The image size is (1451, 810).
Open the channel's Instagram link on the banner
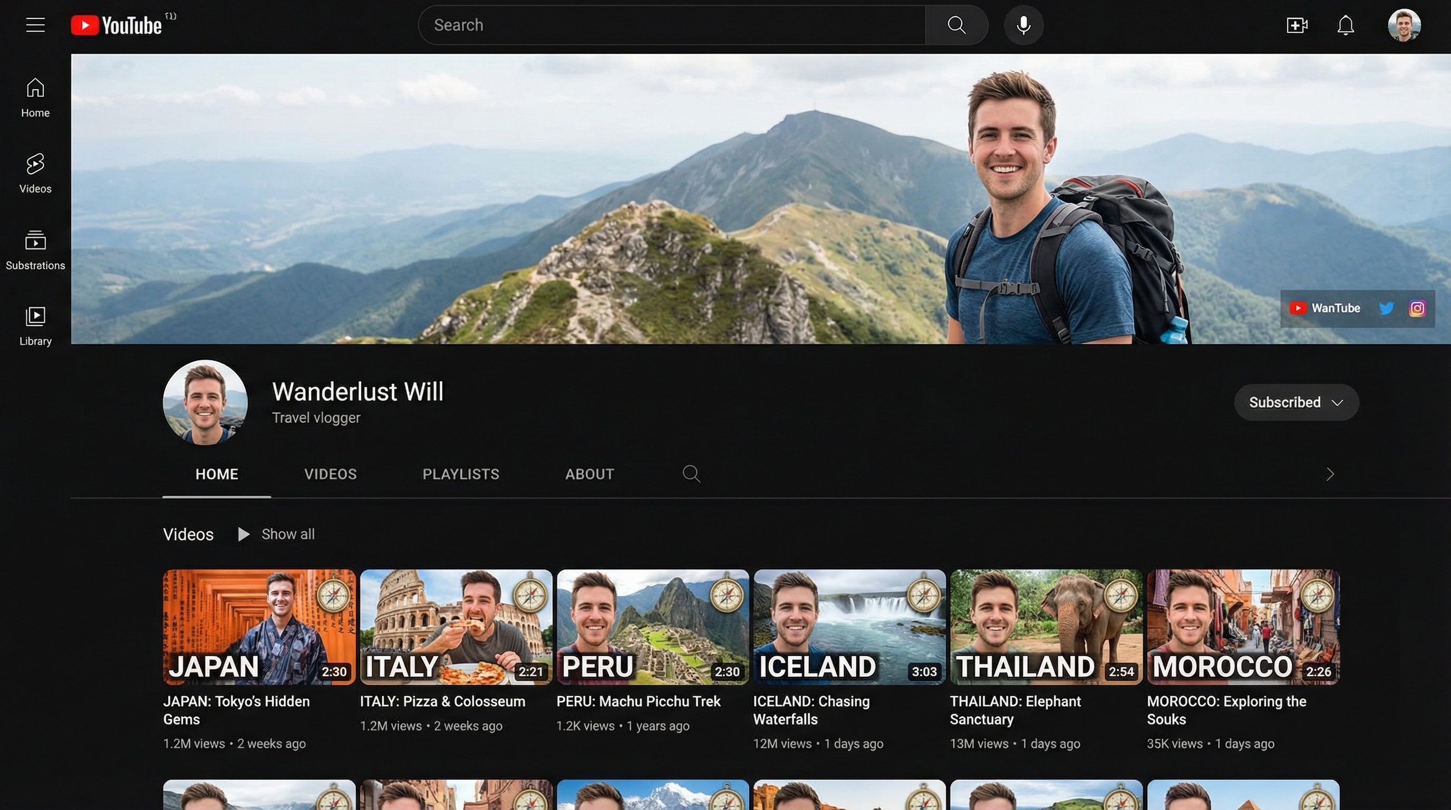coord(1417,308)
